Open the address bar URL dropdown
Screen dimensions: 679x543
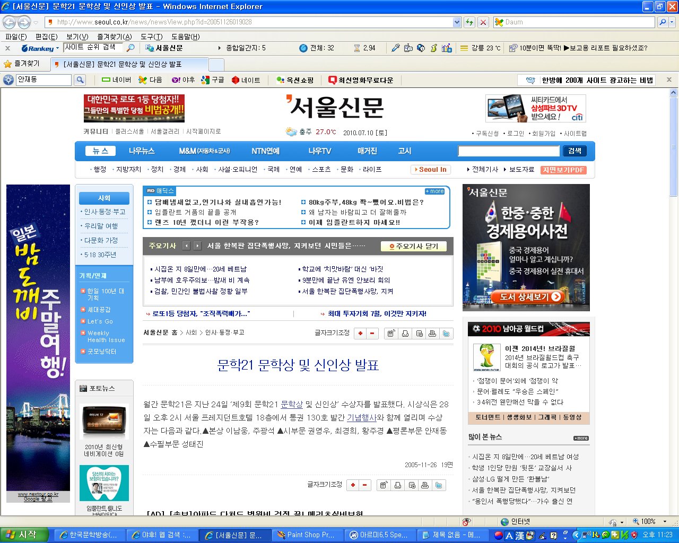click(x=457, y=22)
